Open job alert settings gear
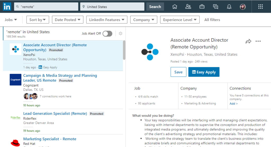 [x=120, y=34]
